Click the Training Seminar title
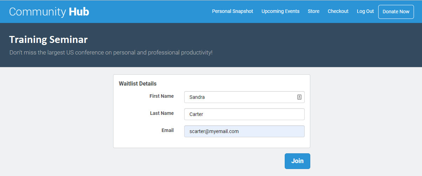The image size is (422, 176). click(48, 40)
